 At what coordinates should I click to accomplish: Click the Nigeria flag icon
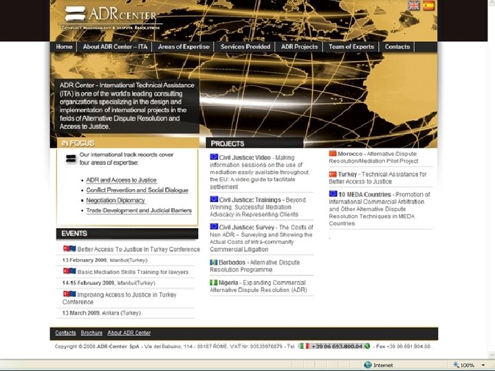(214, 282)
